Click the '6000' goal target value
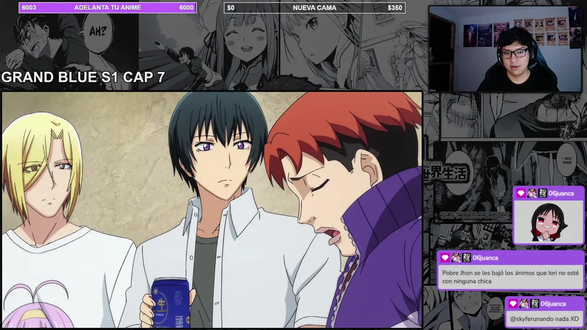 pos(186,8)
